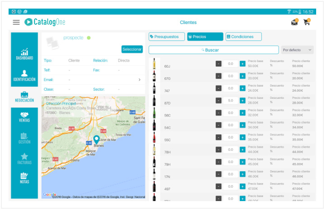Click the Google logo on map
327x211 pixels.
coord(49,195)
